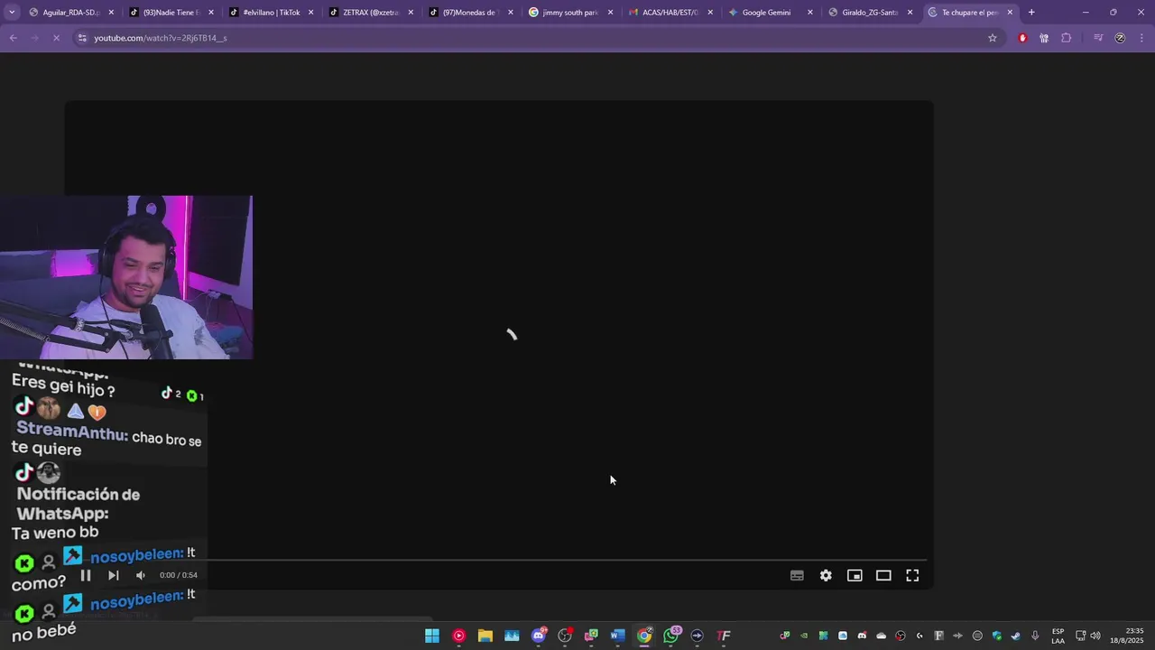Viewport: 1155px width, 650px height.
Task: Toggle subtitles on the video
Action: click(x=797, y=575)
